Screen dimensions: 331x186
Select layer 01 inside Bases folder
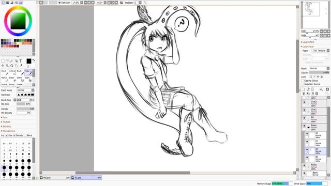click(x=316, y=143)
